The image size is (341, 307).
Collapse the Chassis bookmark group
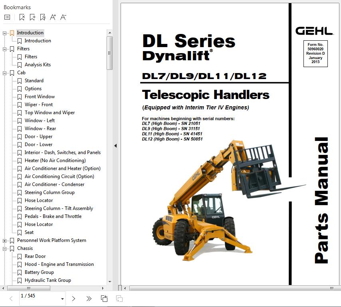click(4, 249)
